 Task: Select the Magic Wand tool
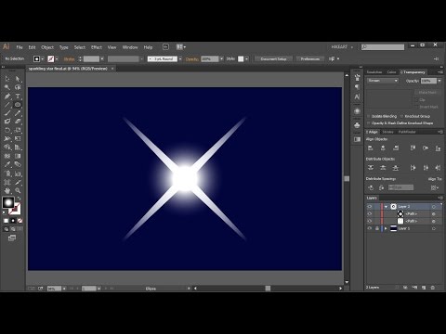coord(7,87)
